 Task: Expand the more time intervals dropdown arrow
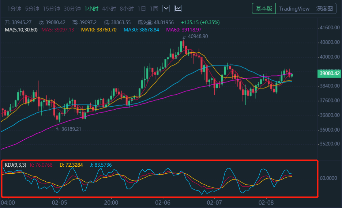pos(166,8)
